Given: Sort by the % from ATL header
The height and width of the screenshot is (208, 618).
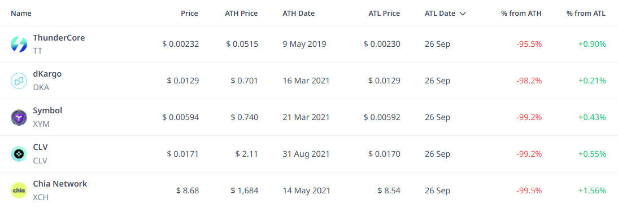Looking at the screenshot, I should click(x=586, y=14).
